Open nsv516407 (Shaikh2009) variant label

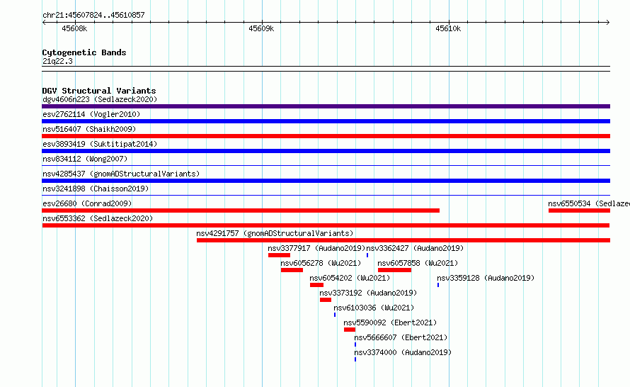89,129
